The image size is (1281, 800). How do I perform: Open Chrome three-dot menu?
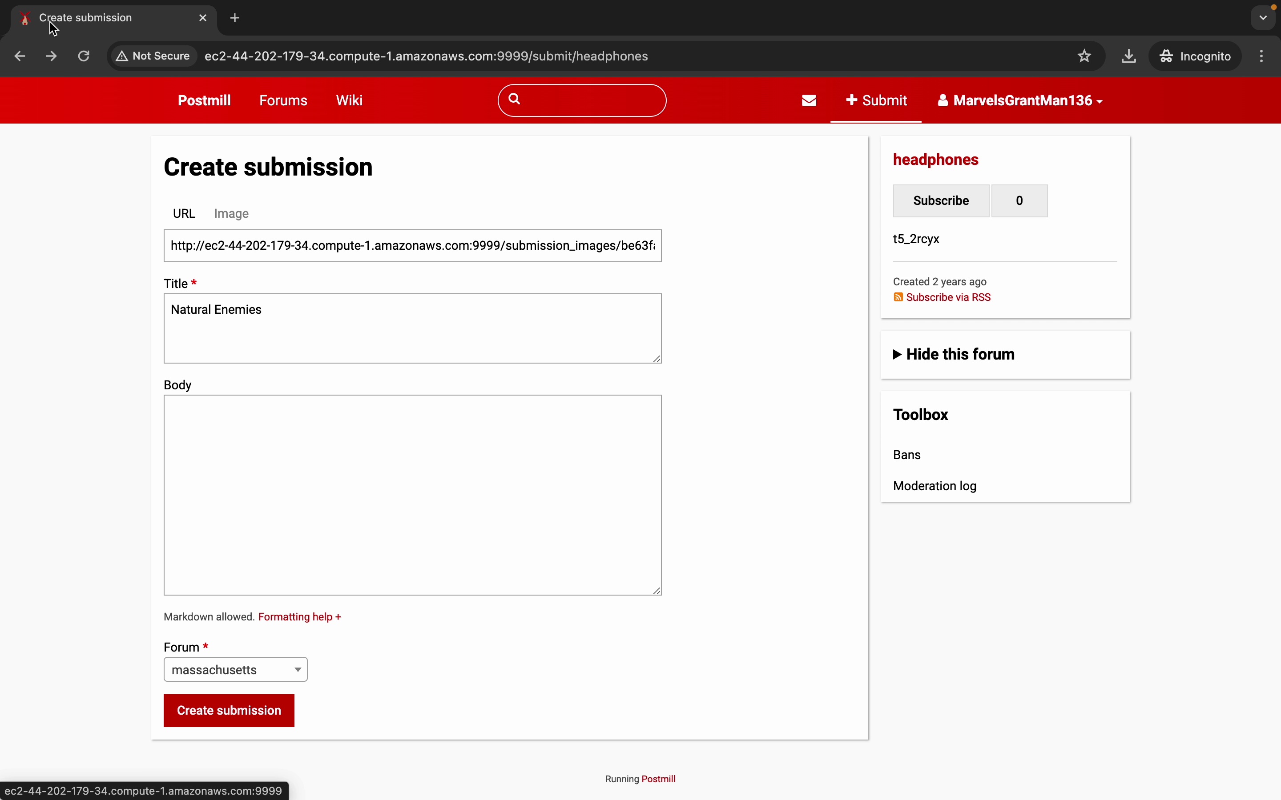1261,56
